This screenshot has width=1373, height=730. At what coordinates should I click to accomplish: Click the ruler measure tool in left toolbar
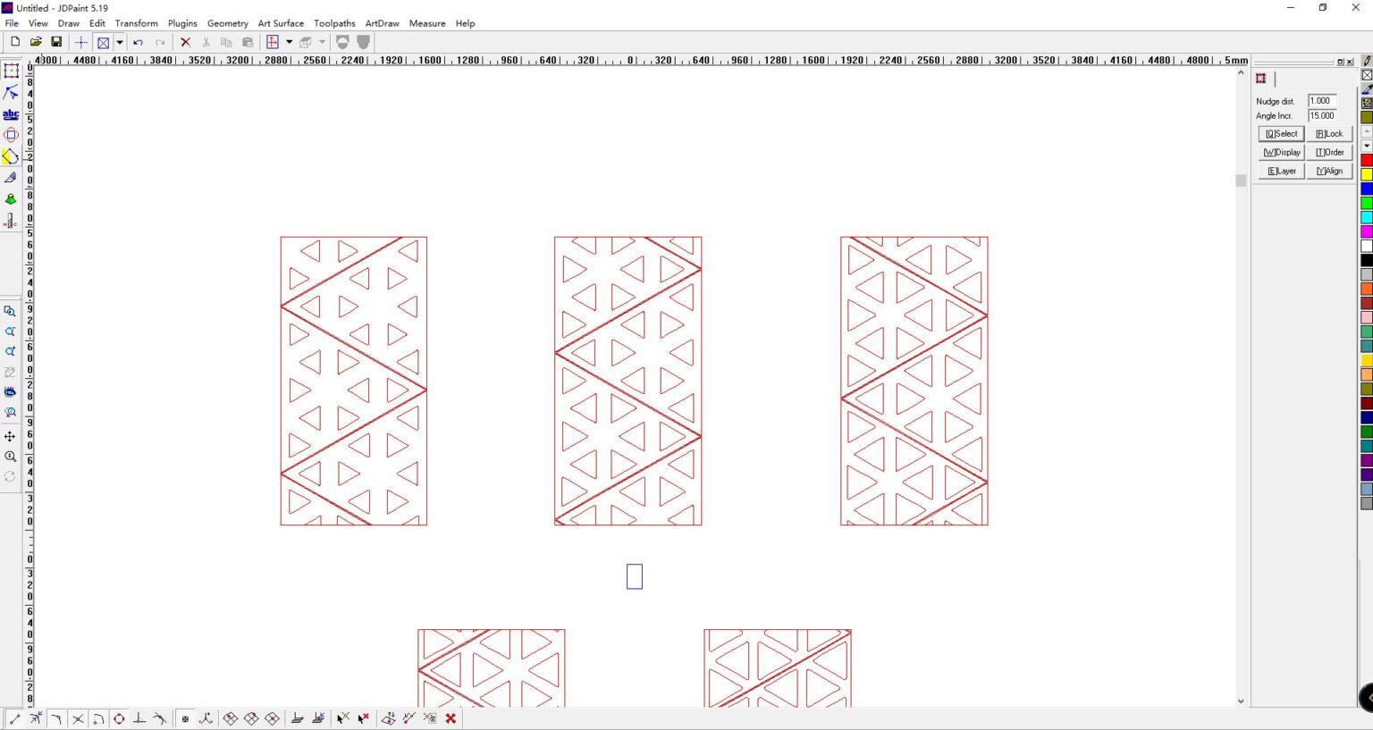tap(11, 221)
